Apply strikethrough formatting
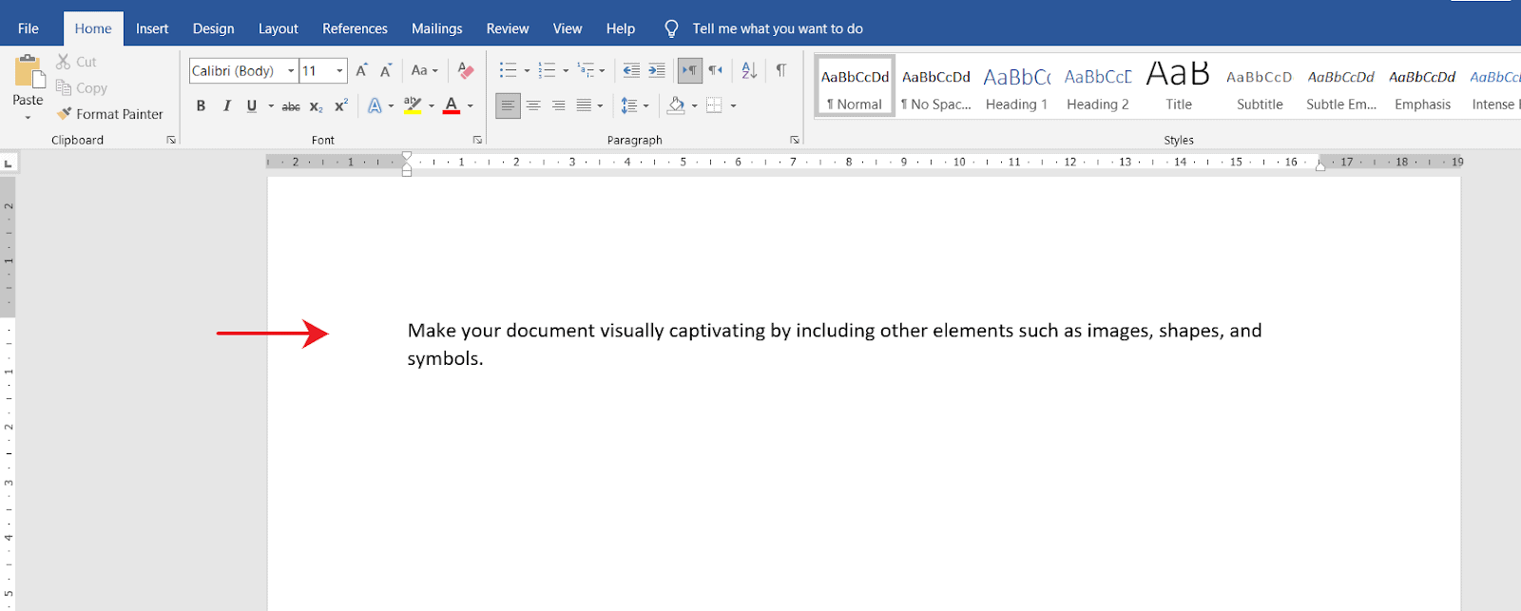Screen dimensions: 1521x611 [x=291, y=106]
